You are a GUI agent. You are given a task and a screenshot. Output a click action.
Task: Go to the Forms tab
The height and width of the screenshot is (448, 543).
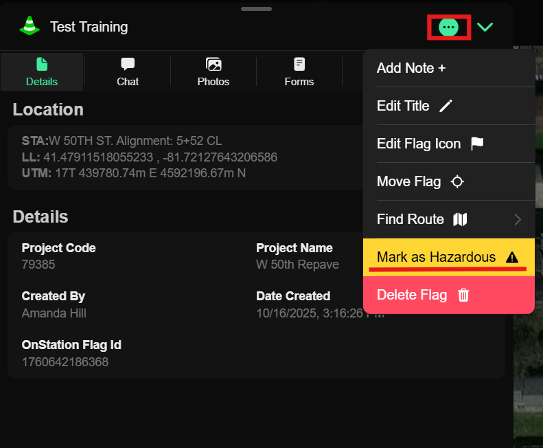pyautogui.click(x=299, y=72)
